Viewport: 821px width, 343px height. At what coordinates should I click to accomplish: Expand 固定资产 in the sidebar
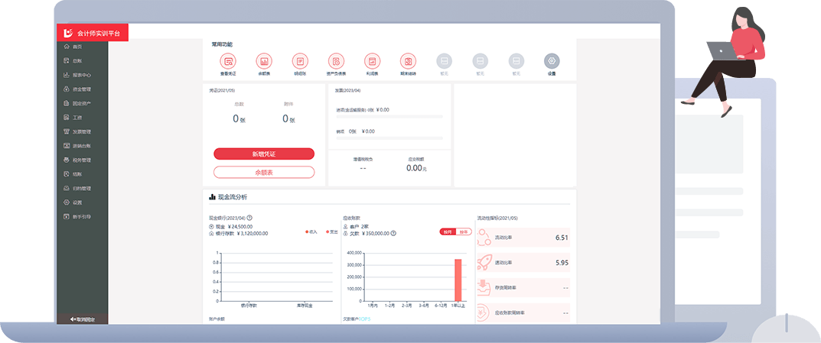81,103
